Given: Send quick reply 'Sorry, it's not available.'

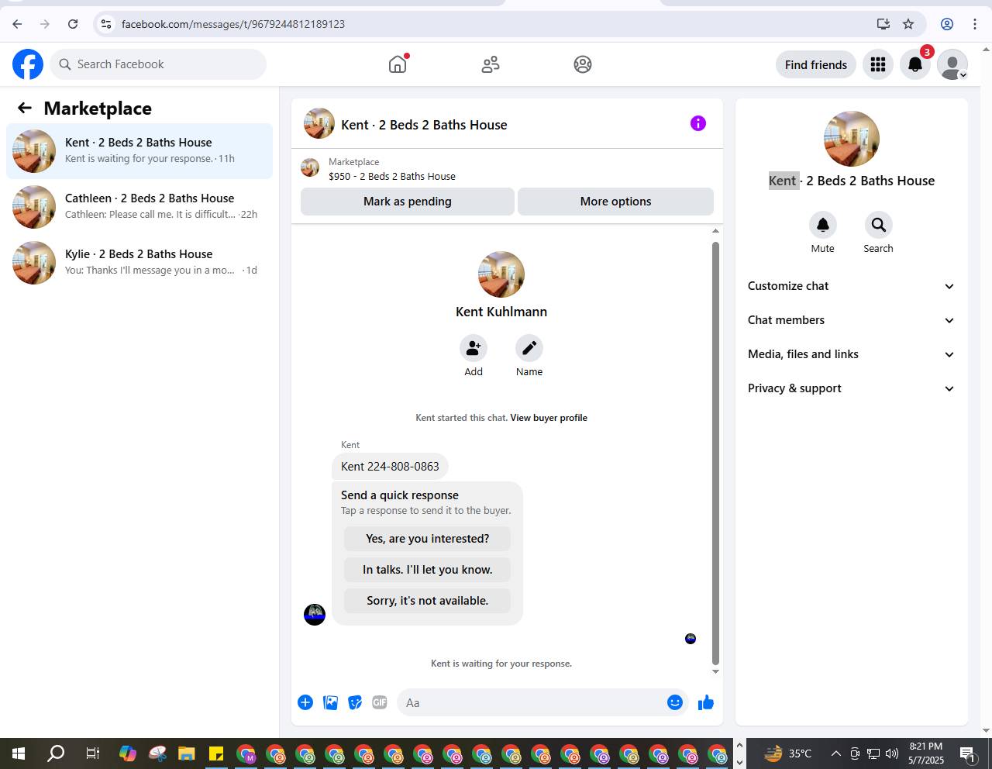Looking at the screenshot, I should point(428,601).
